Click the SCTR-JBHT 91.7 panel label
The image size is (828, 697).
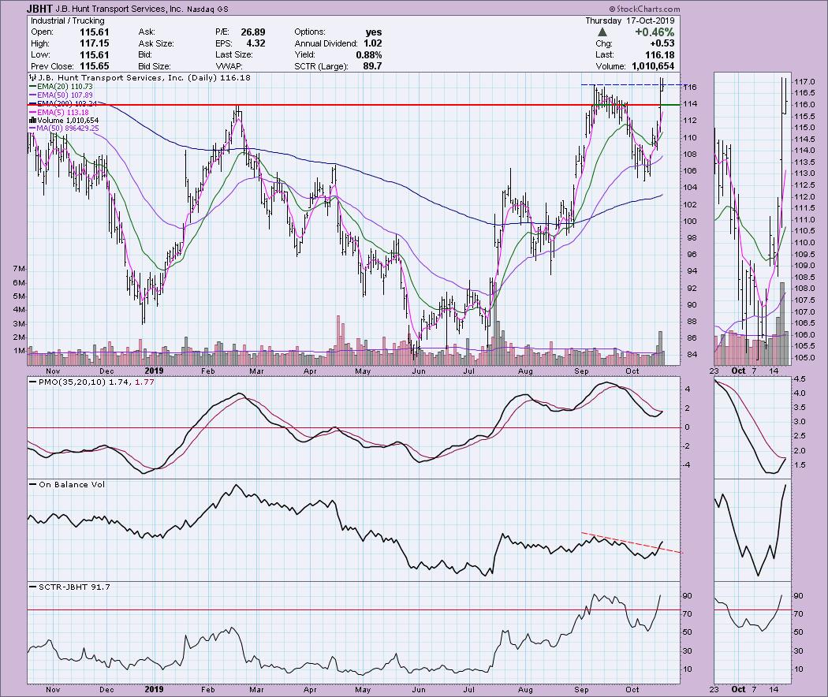click(69, 587)
